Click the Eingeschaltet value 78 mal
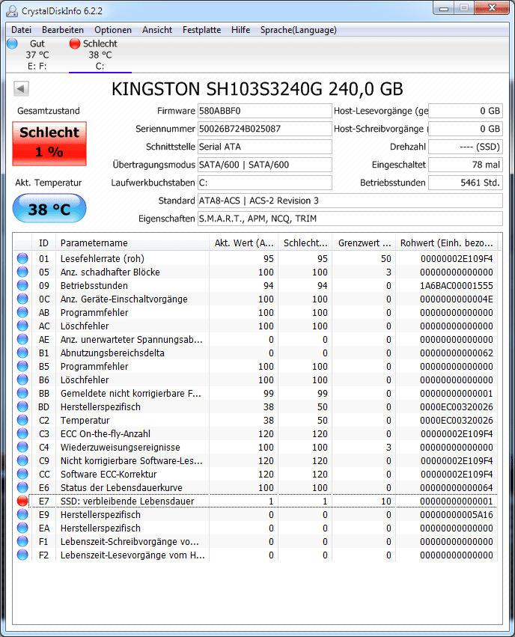This screenshot has width=515, height=637. (466, 165)
